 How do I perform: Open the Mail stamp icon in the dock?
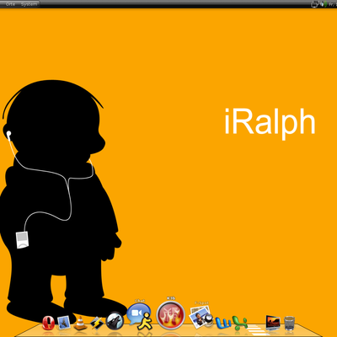(x=64, y=323)
